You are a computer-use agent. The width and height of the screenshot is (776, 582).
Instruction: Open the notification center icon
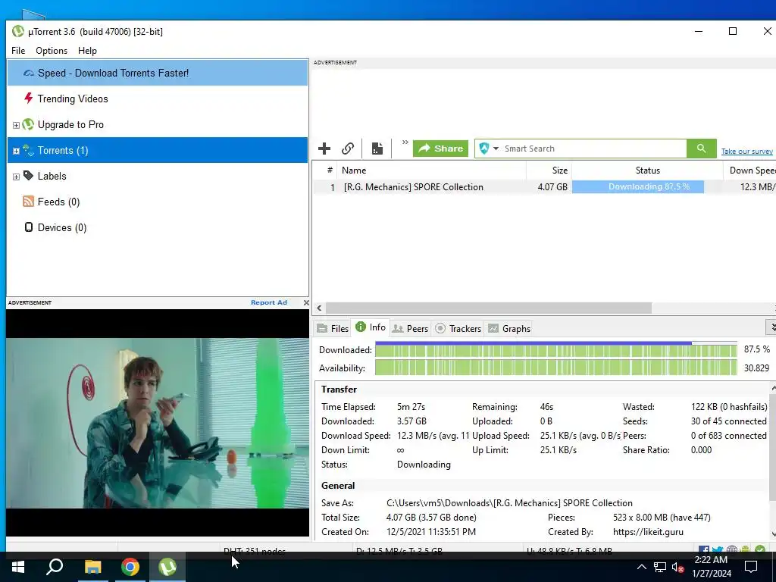click(x=751, y=567)
